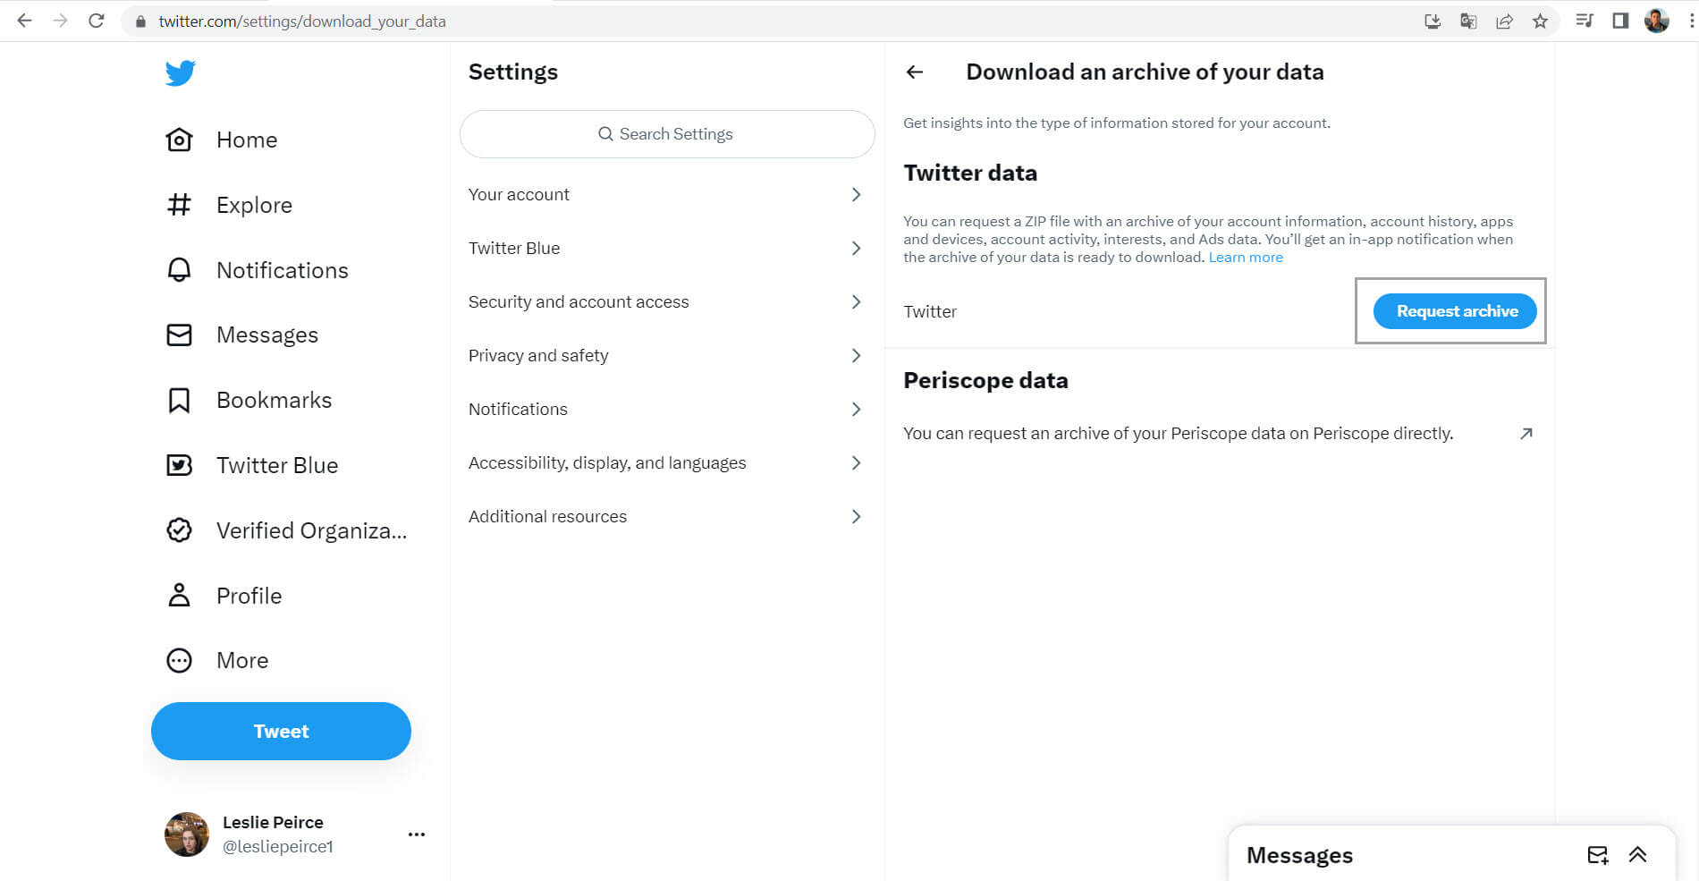Click the Leslie Peirce profile photo
This screenshot has height=881, width=1699.
point(187,834)
